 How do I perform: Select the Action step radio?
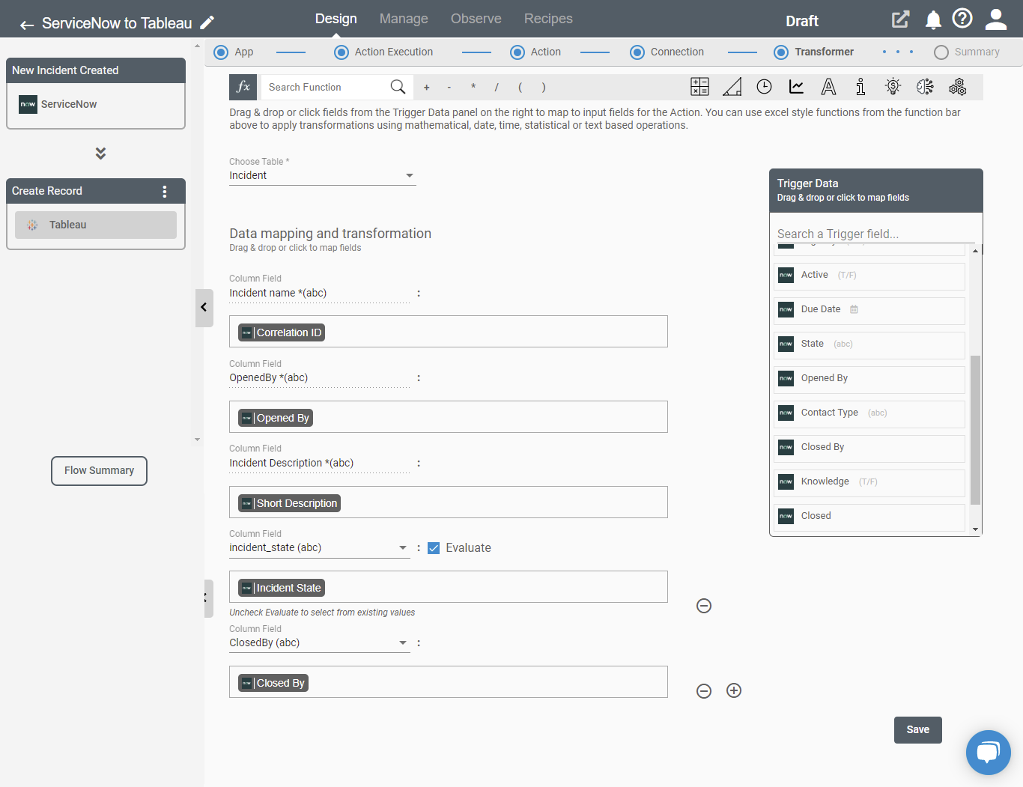pyautogui.click(x=517, y=52)
